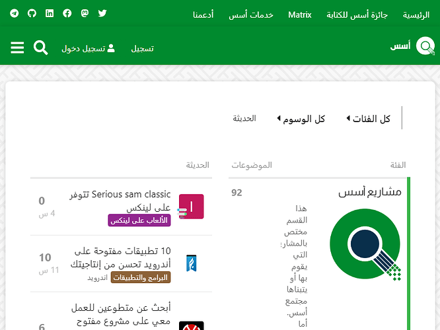Image resolution: width=440 pixels, height=330 pixels.
Task: Click the GitHub icon in header
Action: click(x=32, y=13)
